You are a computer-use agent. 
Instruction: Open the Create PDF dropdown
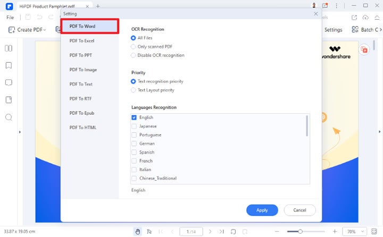(x=27, y=30)
